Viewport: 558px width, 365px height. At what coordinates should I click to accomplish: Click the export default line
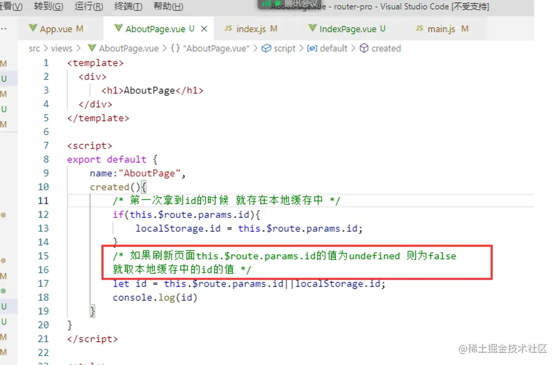click(112, 159)
